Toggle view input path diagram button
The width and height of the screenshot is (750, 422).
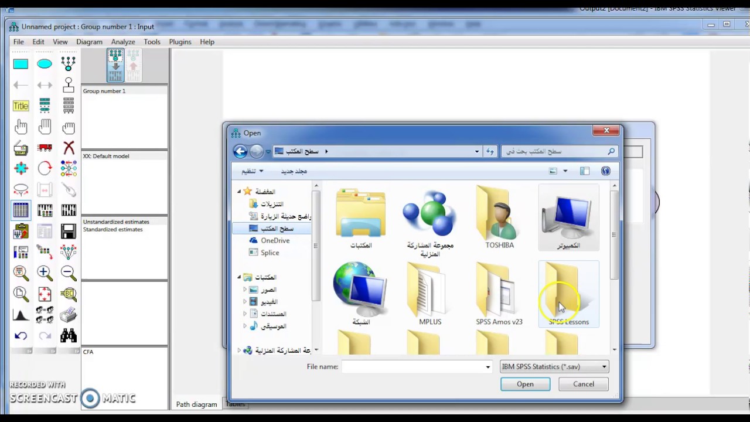pyautogui.click(x=115, y=65)
